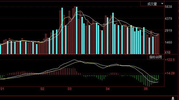The image size is (179, 100).
Task: Click the +122.5 MACD axis label
Action: click(170, 60)
